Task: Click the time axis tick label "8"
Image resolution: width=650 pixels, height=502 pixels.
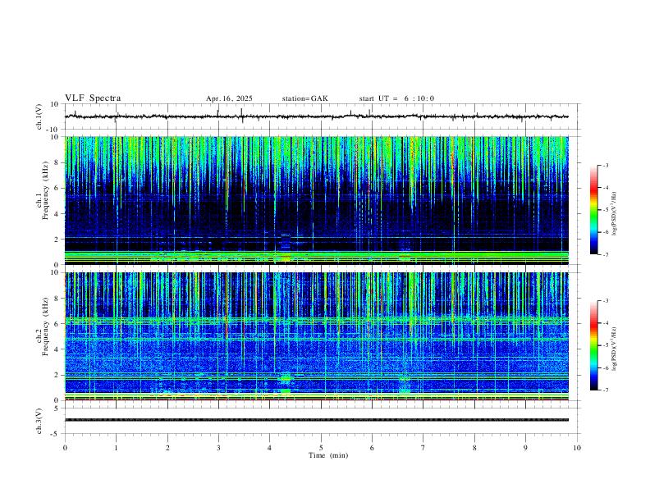Action: point(474,448)
